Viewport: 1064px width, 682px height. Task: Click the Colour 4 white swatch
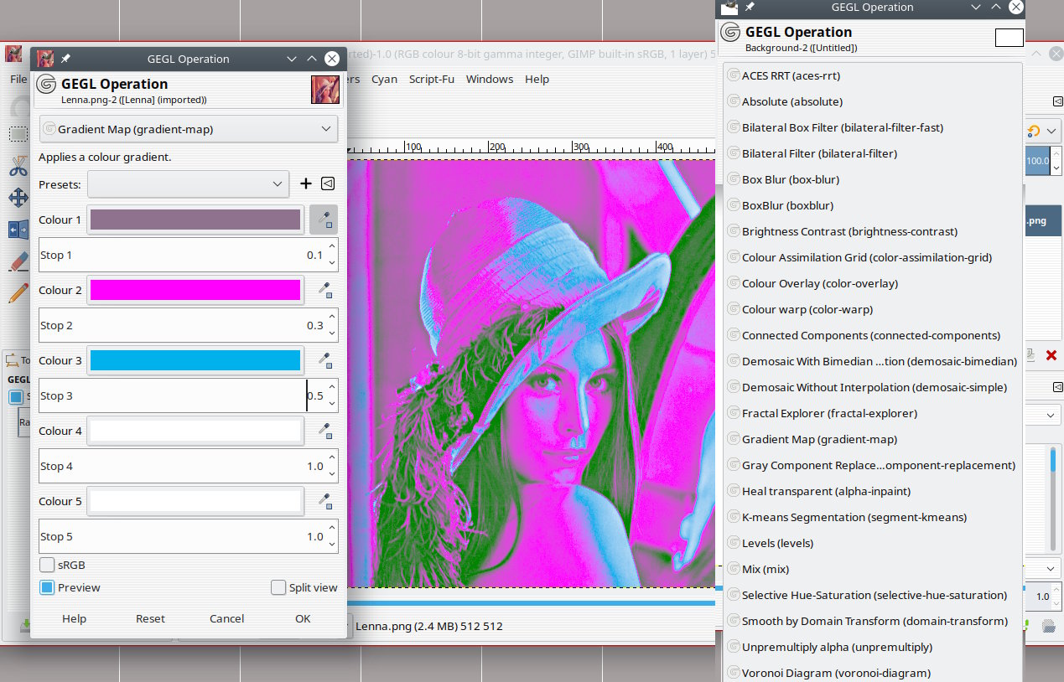(195, 431)
